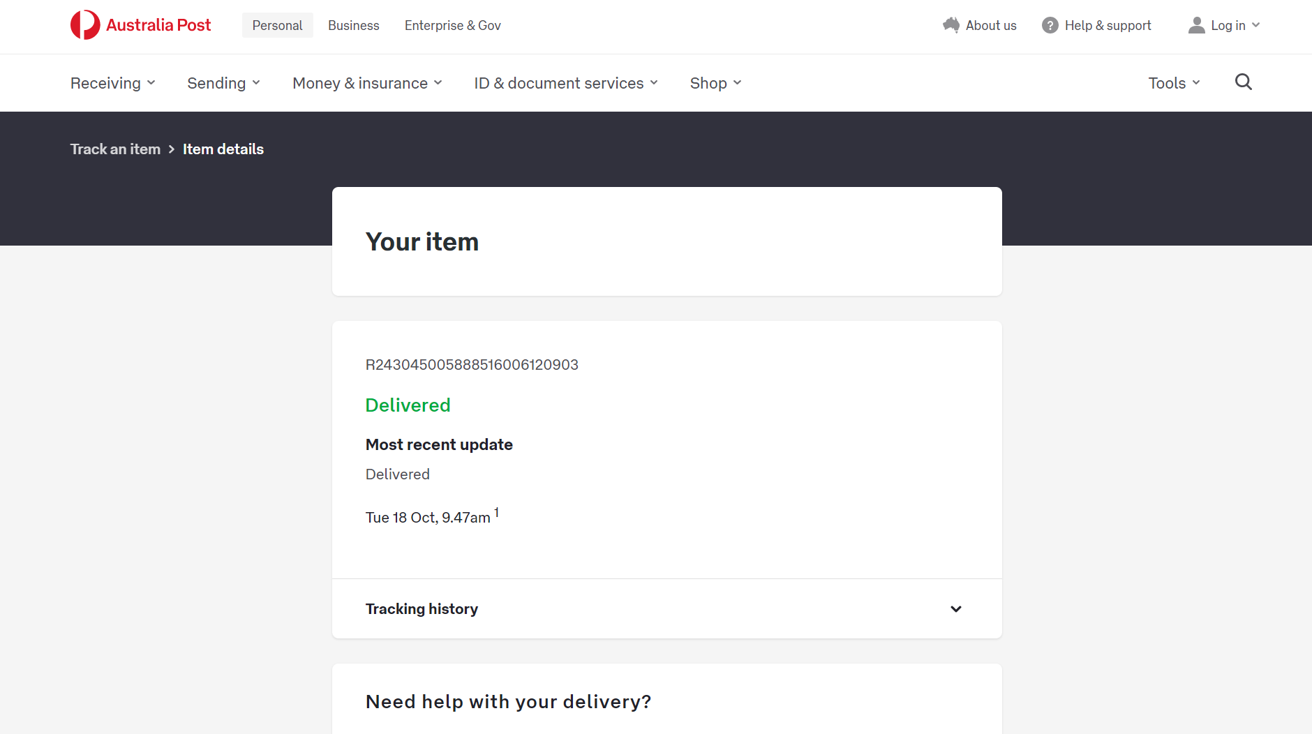
Task: Open the Help & support link
Action: (1108, 25)
